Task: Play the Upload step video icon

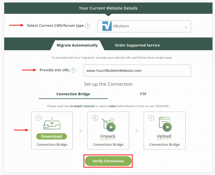Action: [x=167, y=127]
